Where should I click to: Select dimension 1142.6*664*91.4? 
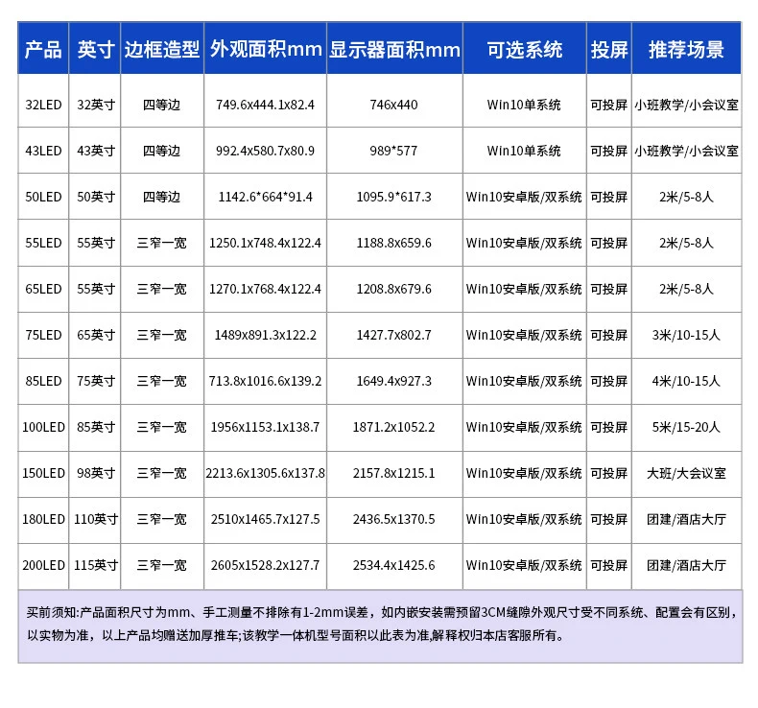(265, 197)
